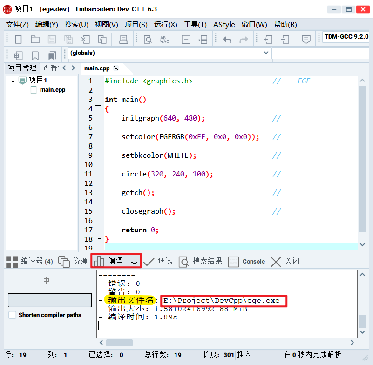Click the compile log vertical scrollbar thumb
Image resolution: width=373 pixels, height=365 pixels.
(362, 322)
